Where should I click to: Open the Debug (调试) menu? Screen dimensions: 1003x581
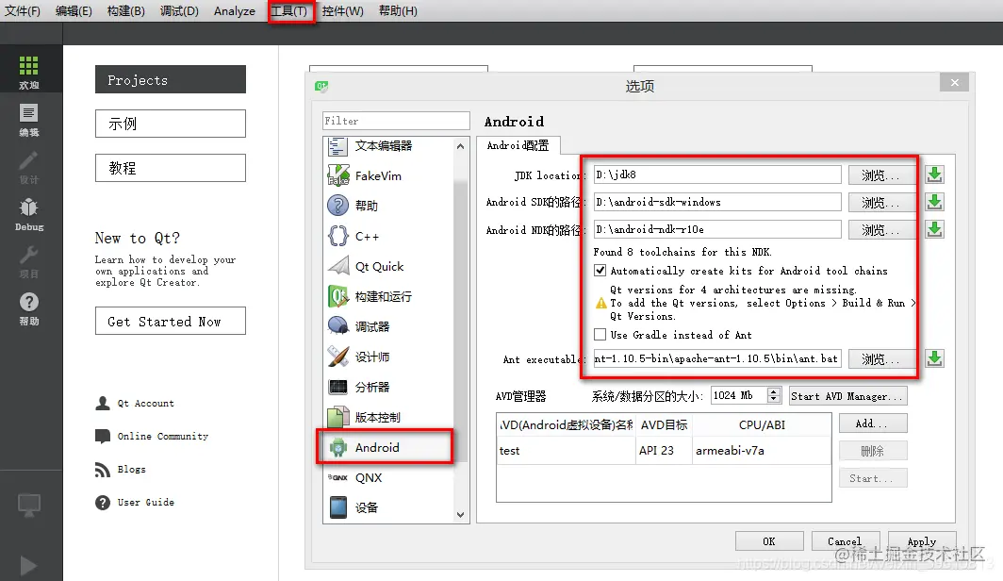pyautogui.click(x=179, y=11)
